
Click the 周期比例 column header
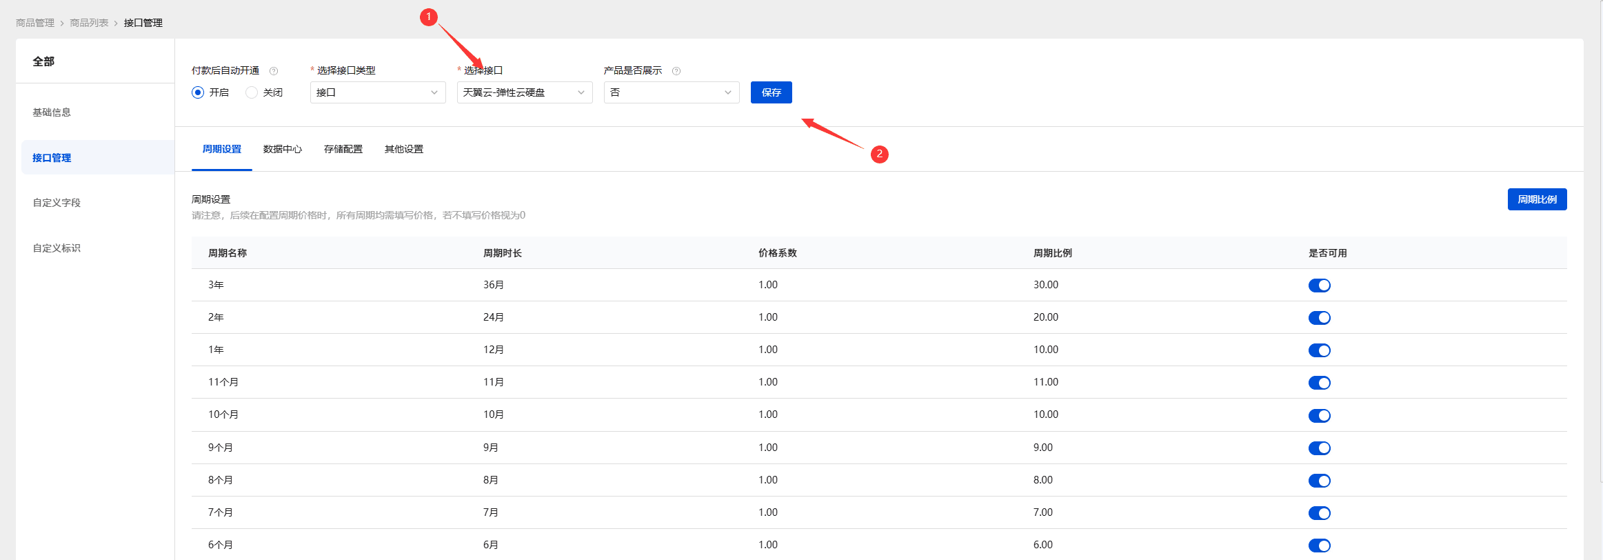click(1053, 253)
